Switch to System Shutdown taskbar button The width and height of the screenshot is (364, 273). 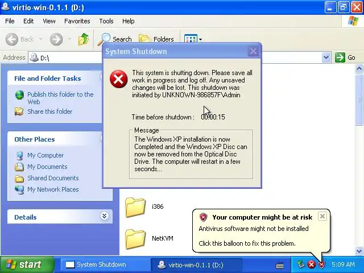[105, 264]
